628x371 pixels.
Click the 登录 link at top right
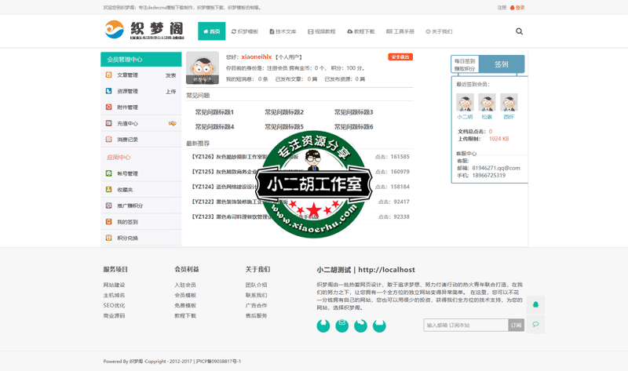(x=517, y=8)
